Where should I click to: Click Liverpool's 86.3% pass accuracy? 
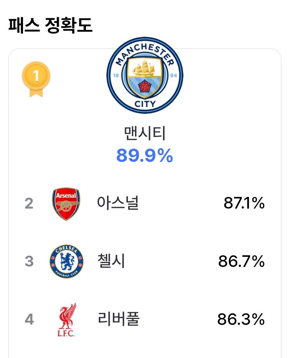click(241, 319)
